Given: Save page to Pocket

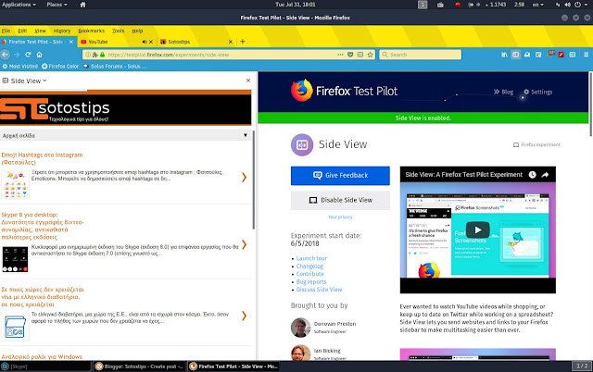Looking at the screenshot, I should [x=350, y=55].
